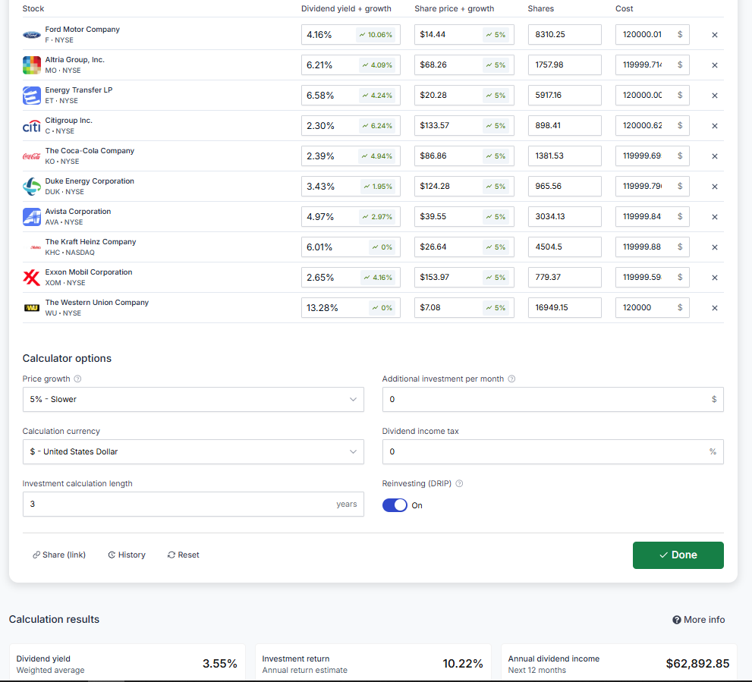Edit Ford shares field 8310.25

point(565,35)
